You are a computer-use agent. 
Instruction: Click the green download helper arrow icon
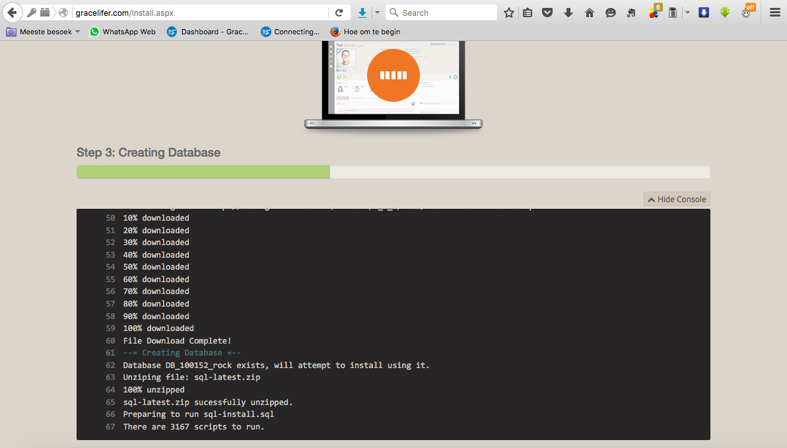click(x=725, y=12)
